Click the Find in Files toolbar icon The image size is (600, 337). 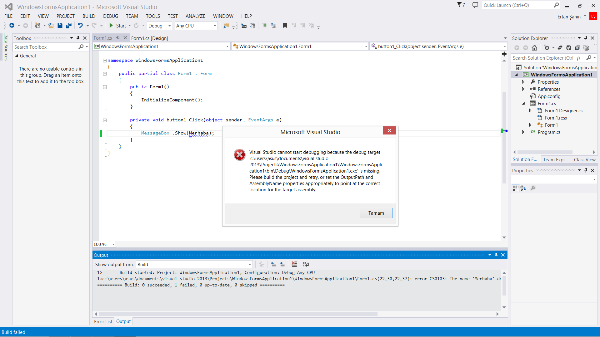(x=226, y=26)
